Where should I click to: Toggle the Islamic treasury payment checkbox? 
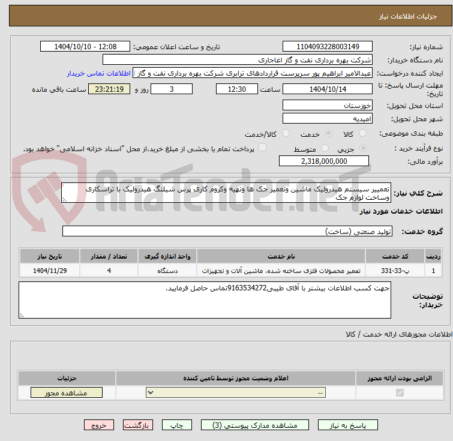(262, 148)
